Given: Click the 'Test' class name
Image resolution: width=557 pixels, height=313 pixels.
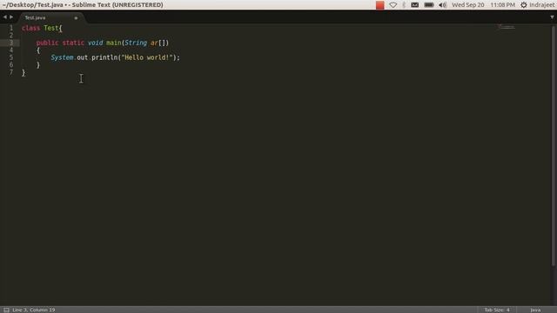Looking at the screenshot, I should [51, 28].
